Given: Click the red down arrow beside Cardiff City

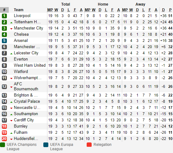Looking at the screenshot, I should [11, 121].
